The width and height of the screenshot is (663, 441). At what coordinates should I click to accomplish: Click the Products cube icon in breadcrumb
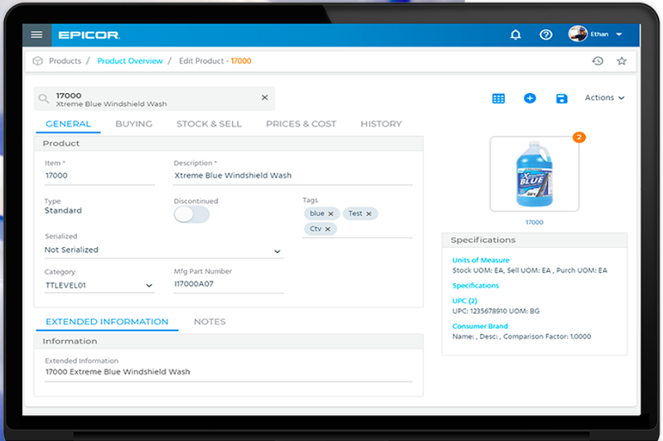tap(37, 61)
